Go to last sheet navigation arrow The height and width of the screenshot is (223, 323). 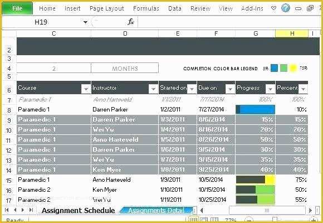(x=31, y=210)
